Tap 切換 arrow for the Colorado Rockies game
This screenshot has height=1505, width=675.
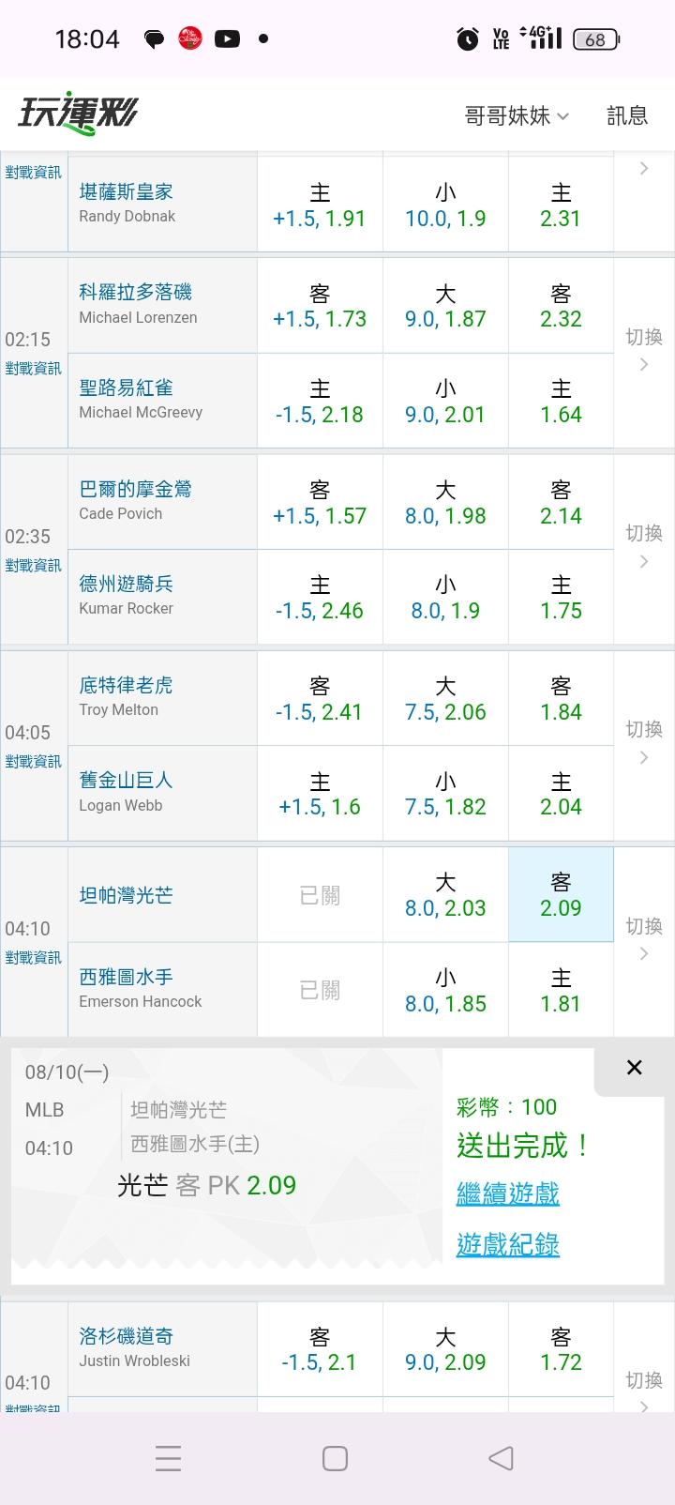point(644,350)
